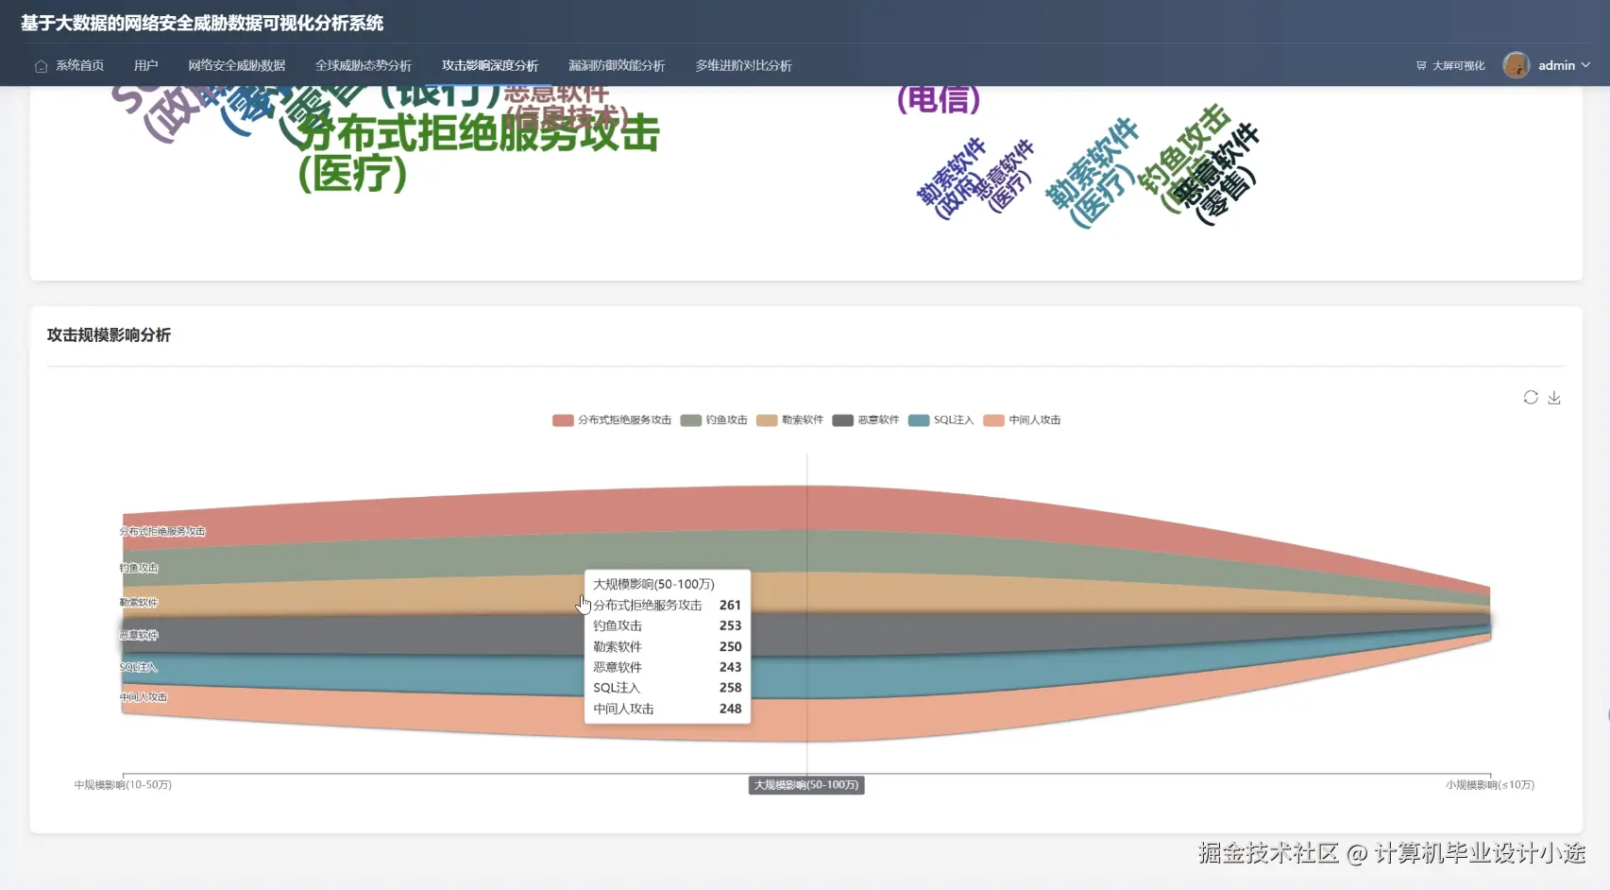Hide the 勒索软件 series via the legend

coord(789,420)
